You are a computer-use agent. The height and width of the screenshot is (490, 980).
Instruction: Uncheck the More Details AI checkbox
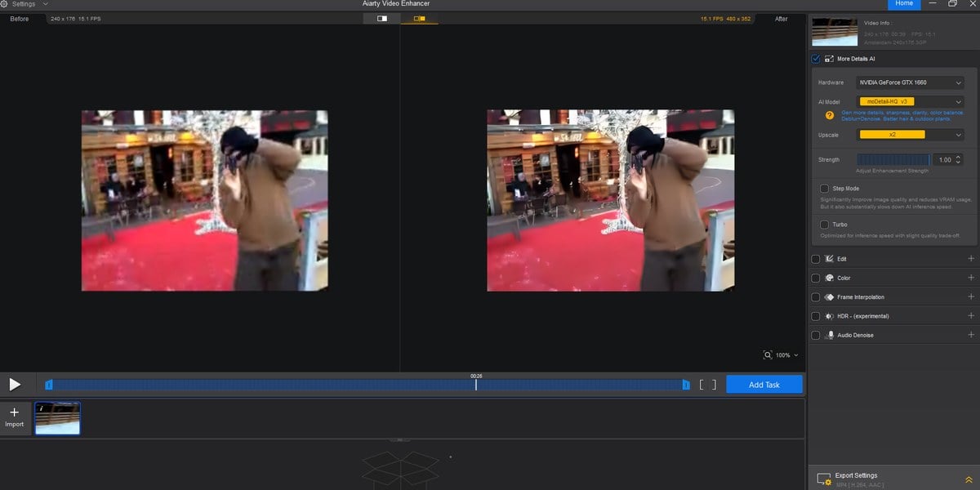(x=816, y=59)
